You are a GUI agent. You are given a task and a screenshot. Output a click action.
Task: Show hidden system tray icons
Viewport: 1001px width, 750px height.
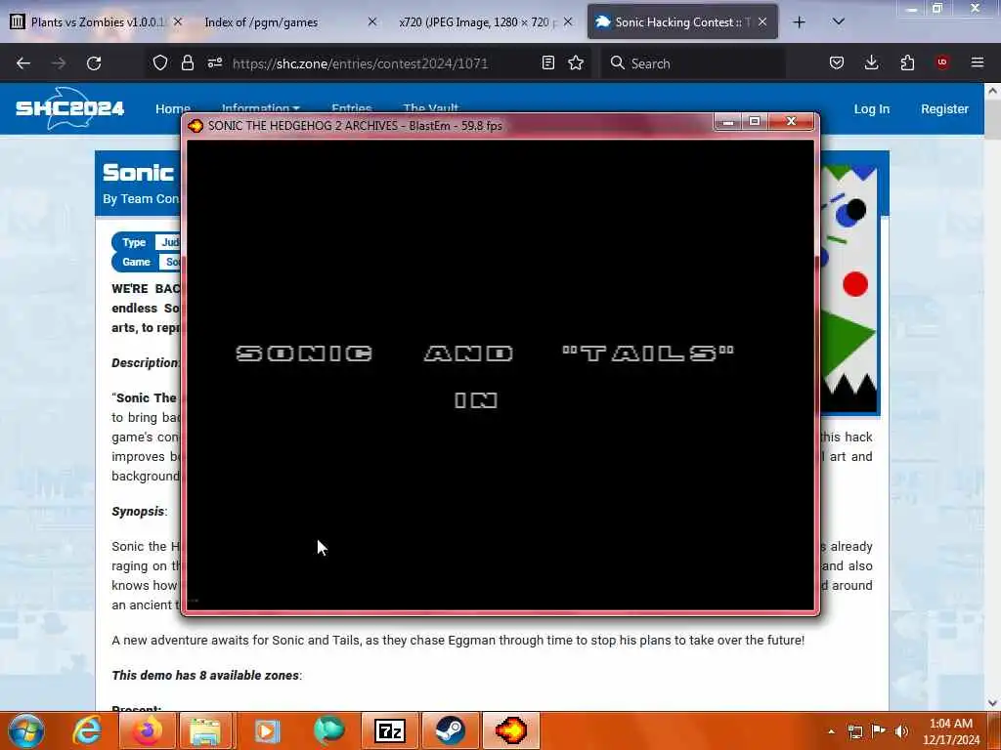tap(831, 731)
